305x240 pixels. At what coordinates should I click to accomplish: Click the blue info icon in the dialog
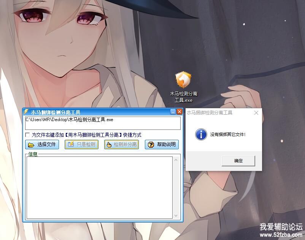pos(201,134)
